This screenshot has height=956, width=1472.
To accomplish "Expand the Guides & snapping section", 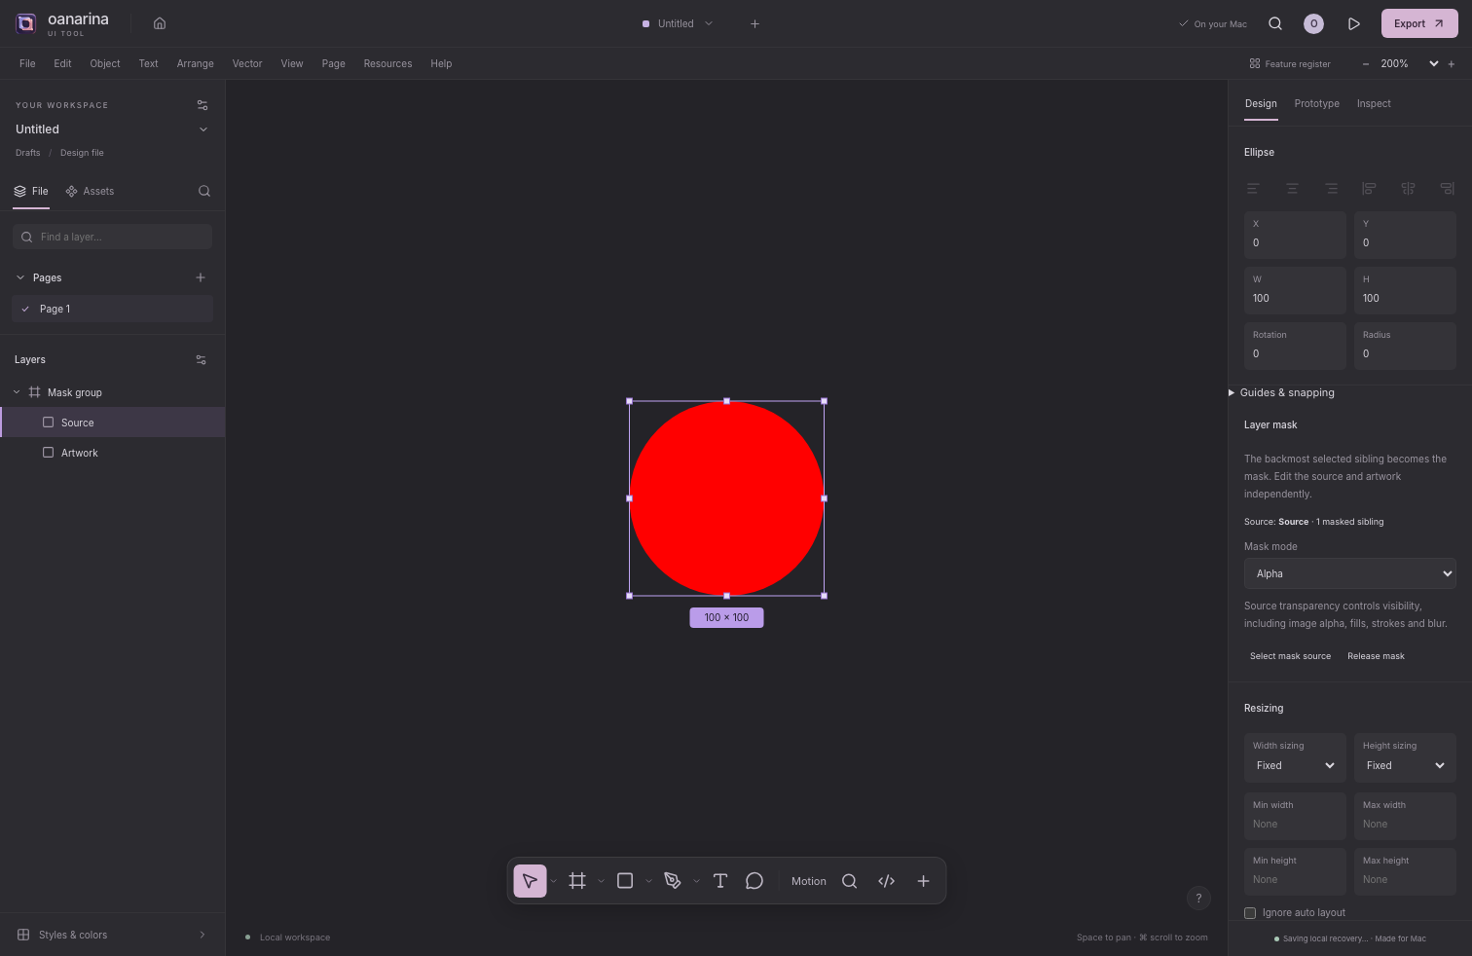I will click(x=1281, y=392).
